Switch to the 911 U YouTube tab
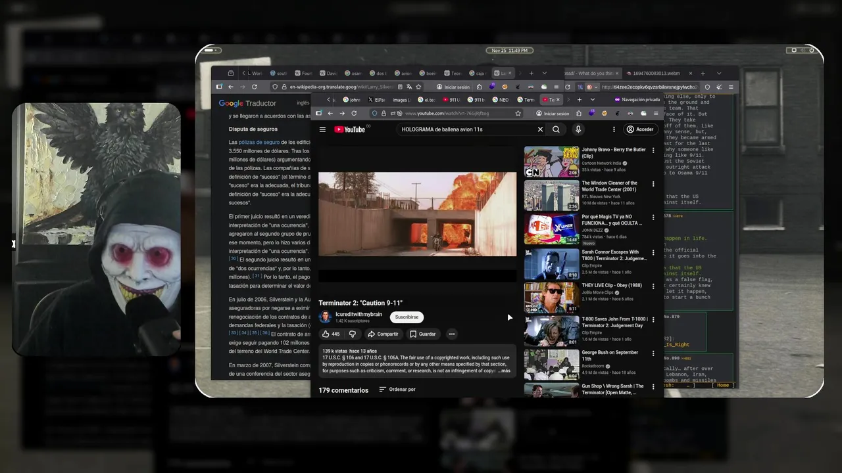Screen dimensions: 842x473 click(x=452, y=100)
